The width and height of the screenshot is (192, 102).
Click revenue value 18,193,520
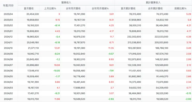tap(33, 25)
